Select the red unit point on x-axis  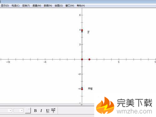tap(89, 59)
